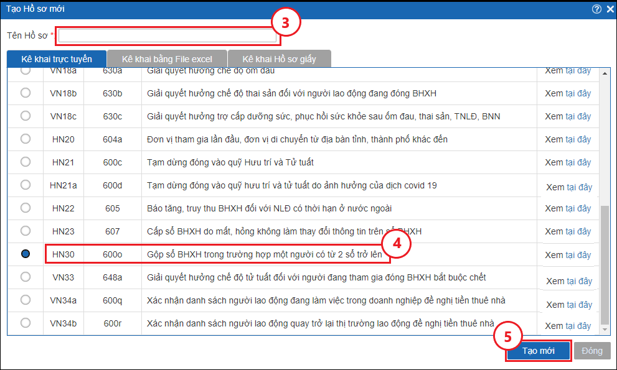
Task: Click the '607' code cell
Action: (113, 231)
